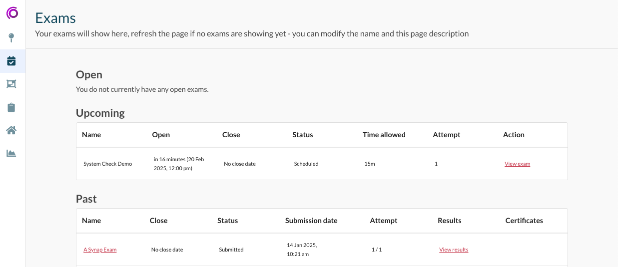Click View results for A Synap Exam
Viewport: 618px width, 267px height.
coord(454,250)
